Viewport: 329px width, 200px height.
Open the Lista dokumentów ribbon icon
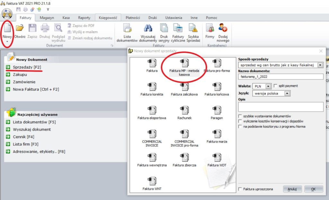pyautogui.click(x=127, y=29)
